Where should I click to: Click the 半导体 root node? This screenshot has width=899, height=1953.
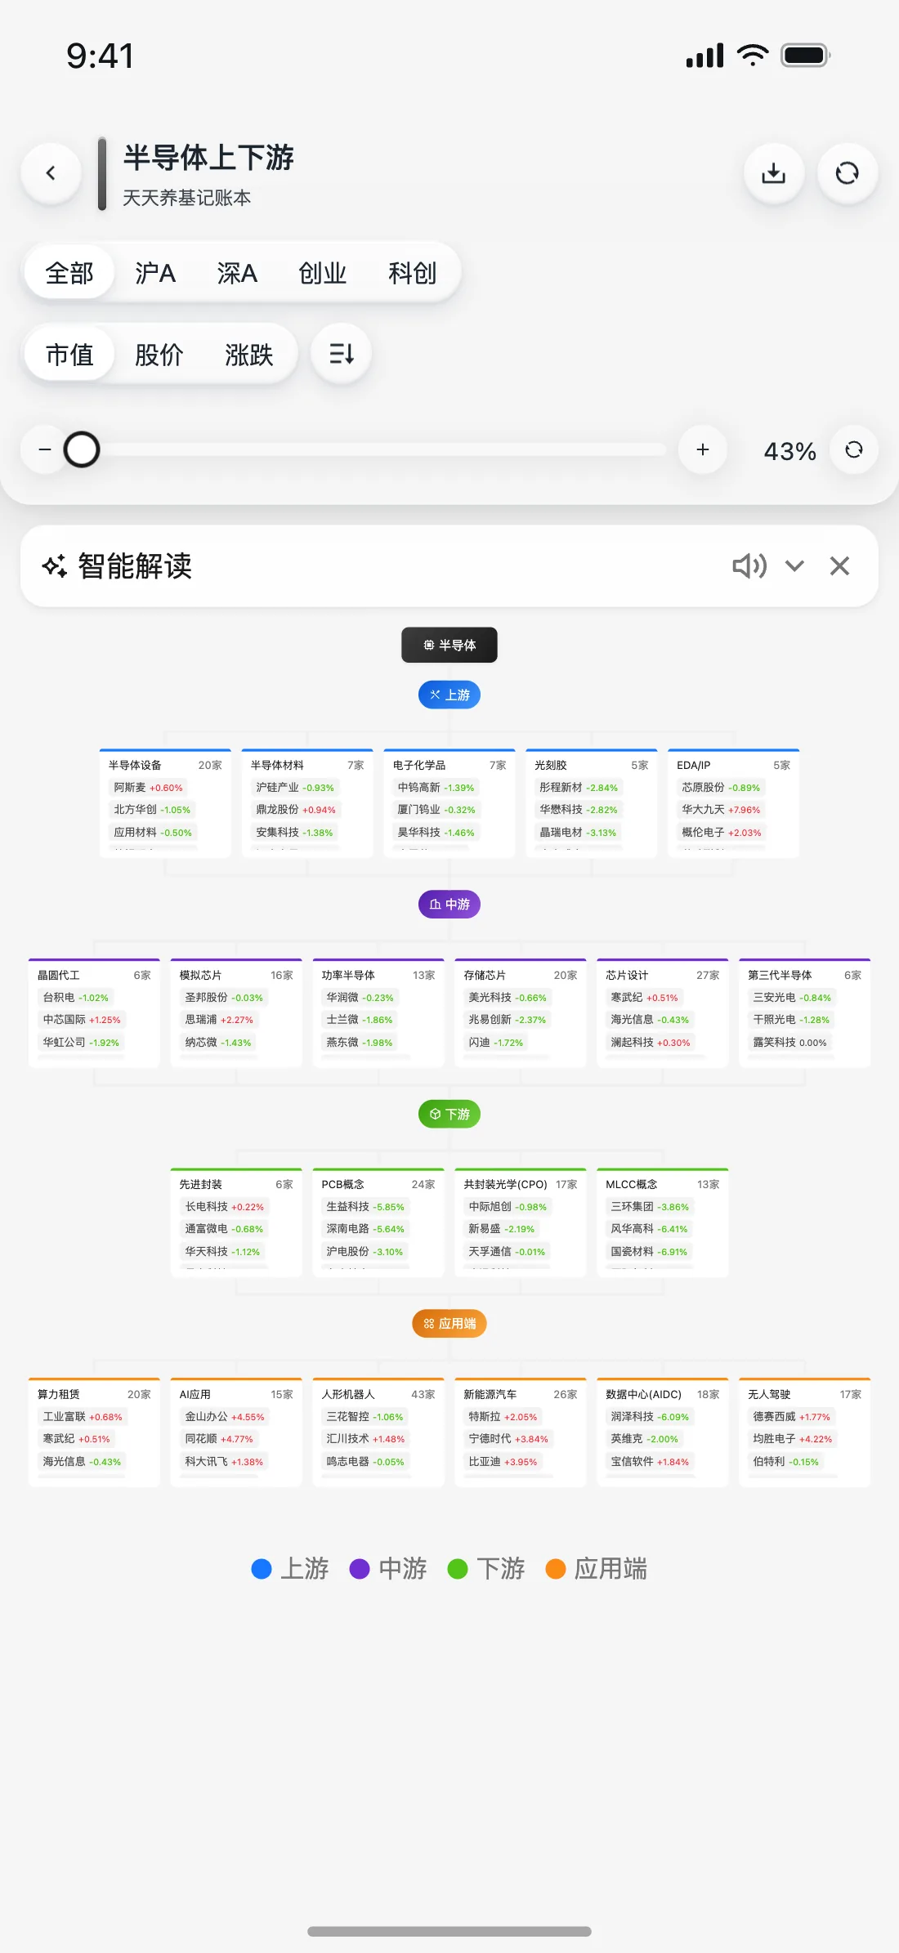[x=449, y=645]
